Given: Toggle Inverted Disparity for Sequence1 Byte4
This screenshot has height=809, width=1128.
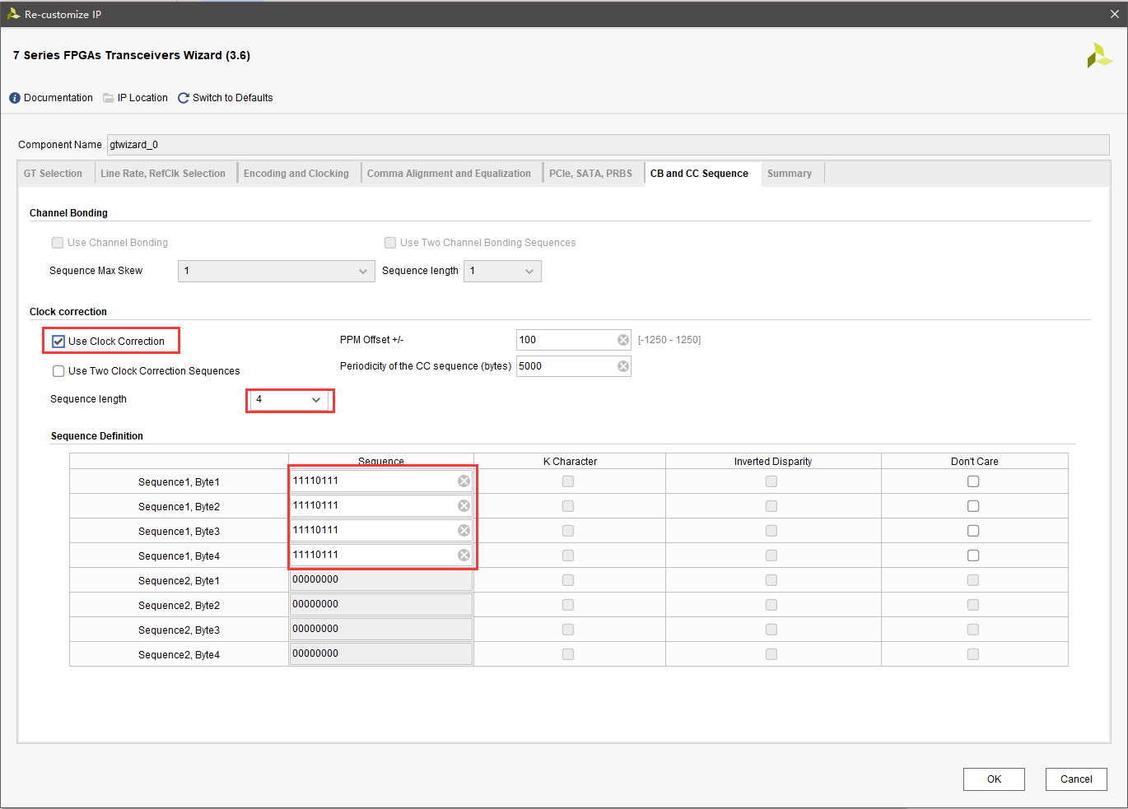Looking at the screenshot, I should [771, 556].
